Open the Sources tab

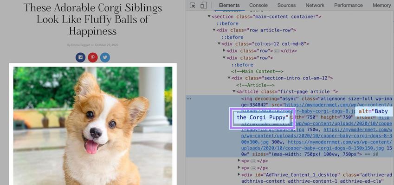(x=286, y=5)
